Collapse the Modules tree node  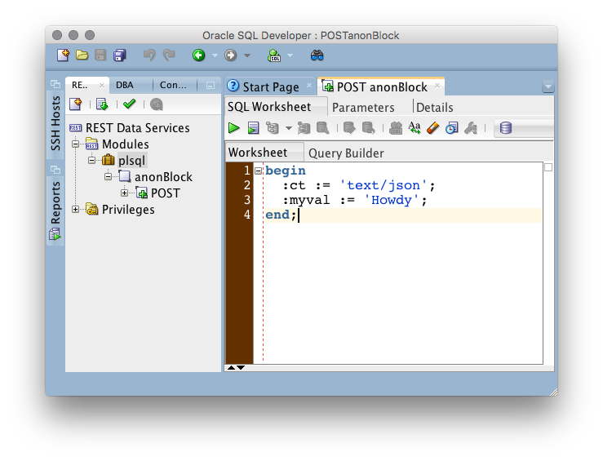[x=75, y=144]
